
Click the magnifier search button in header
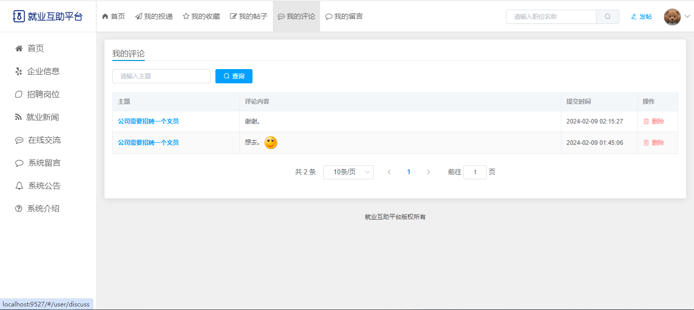click(x=608, y=17)
